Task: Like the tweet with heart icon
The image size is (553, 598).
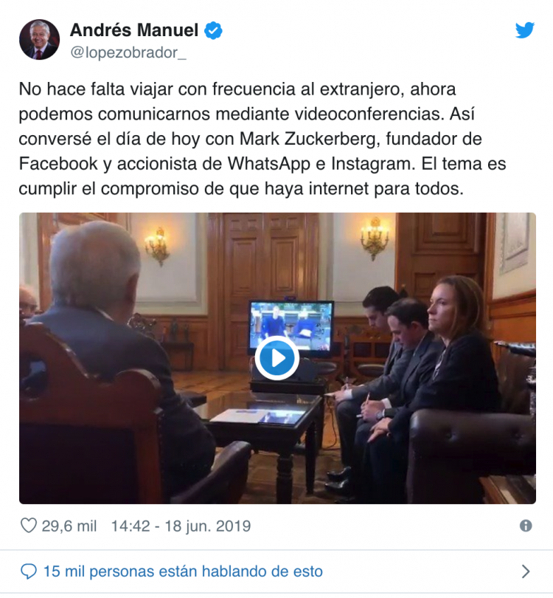Action: coord(29,526)
